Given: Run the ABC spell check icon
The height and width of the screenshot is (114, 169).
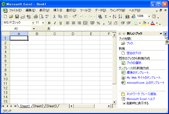Looking at the screenshot, I should coord(47,17).
